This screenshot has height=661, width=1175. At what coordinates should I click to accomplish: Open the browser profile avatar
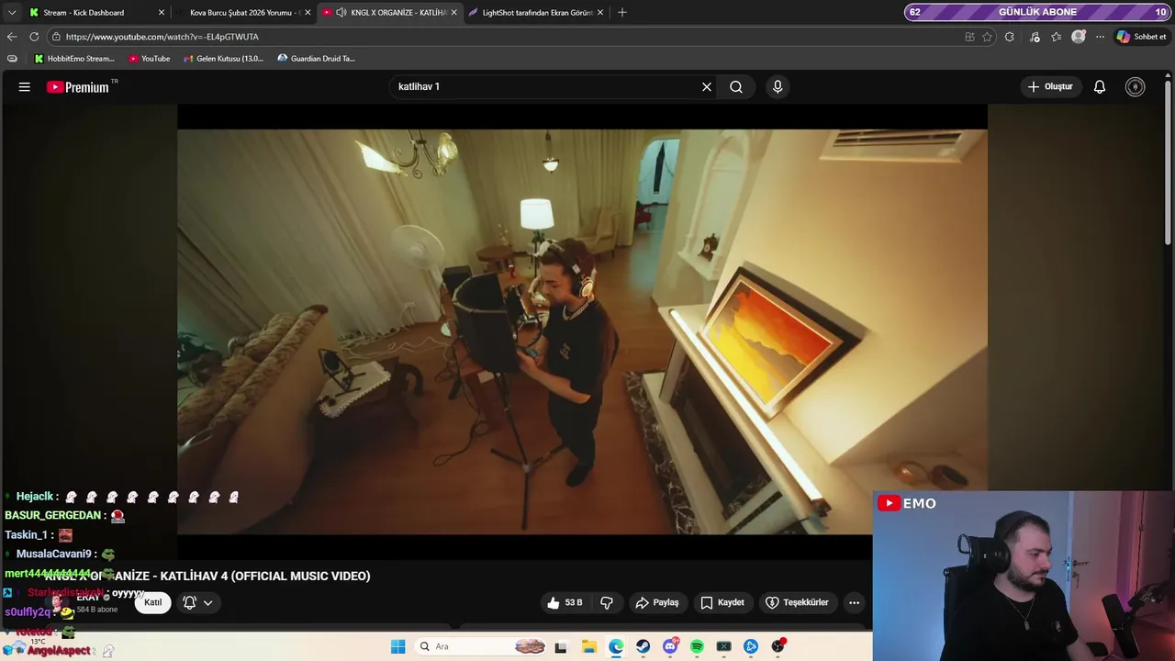(x=1079, y=37)
